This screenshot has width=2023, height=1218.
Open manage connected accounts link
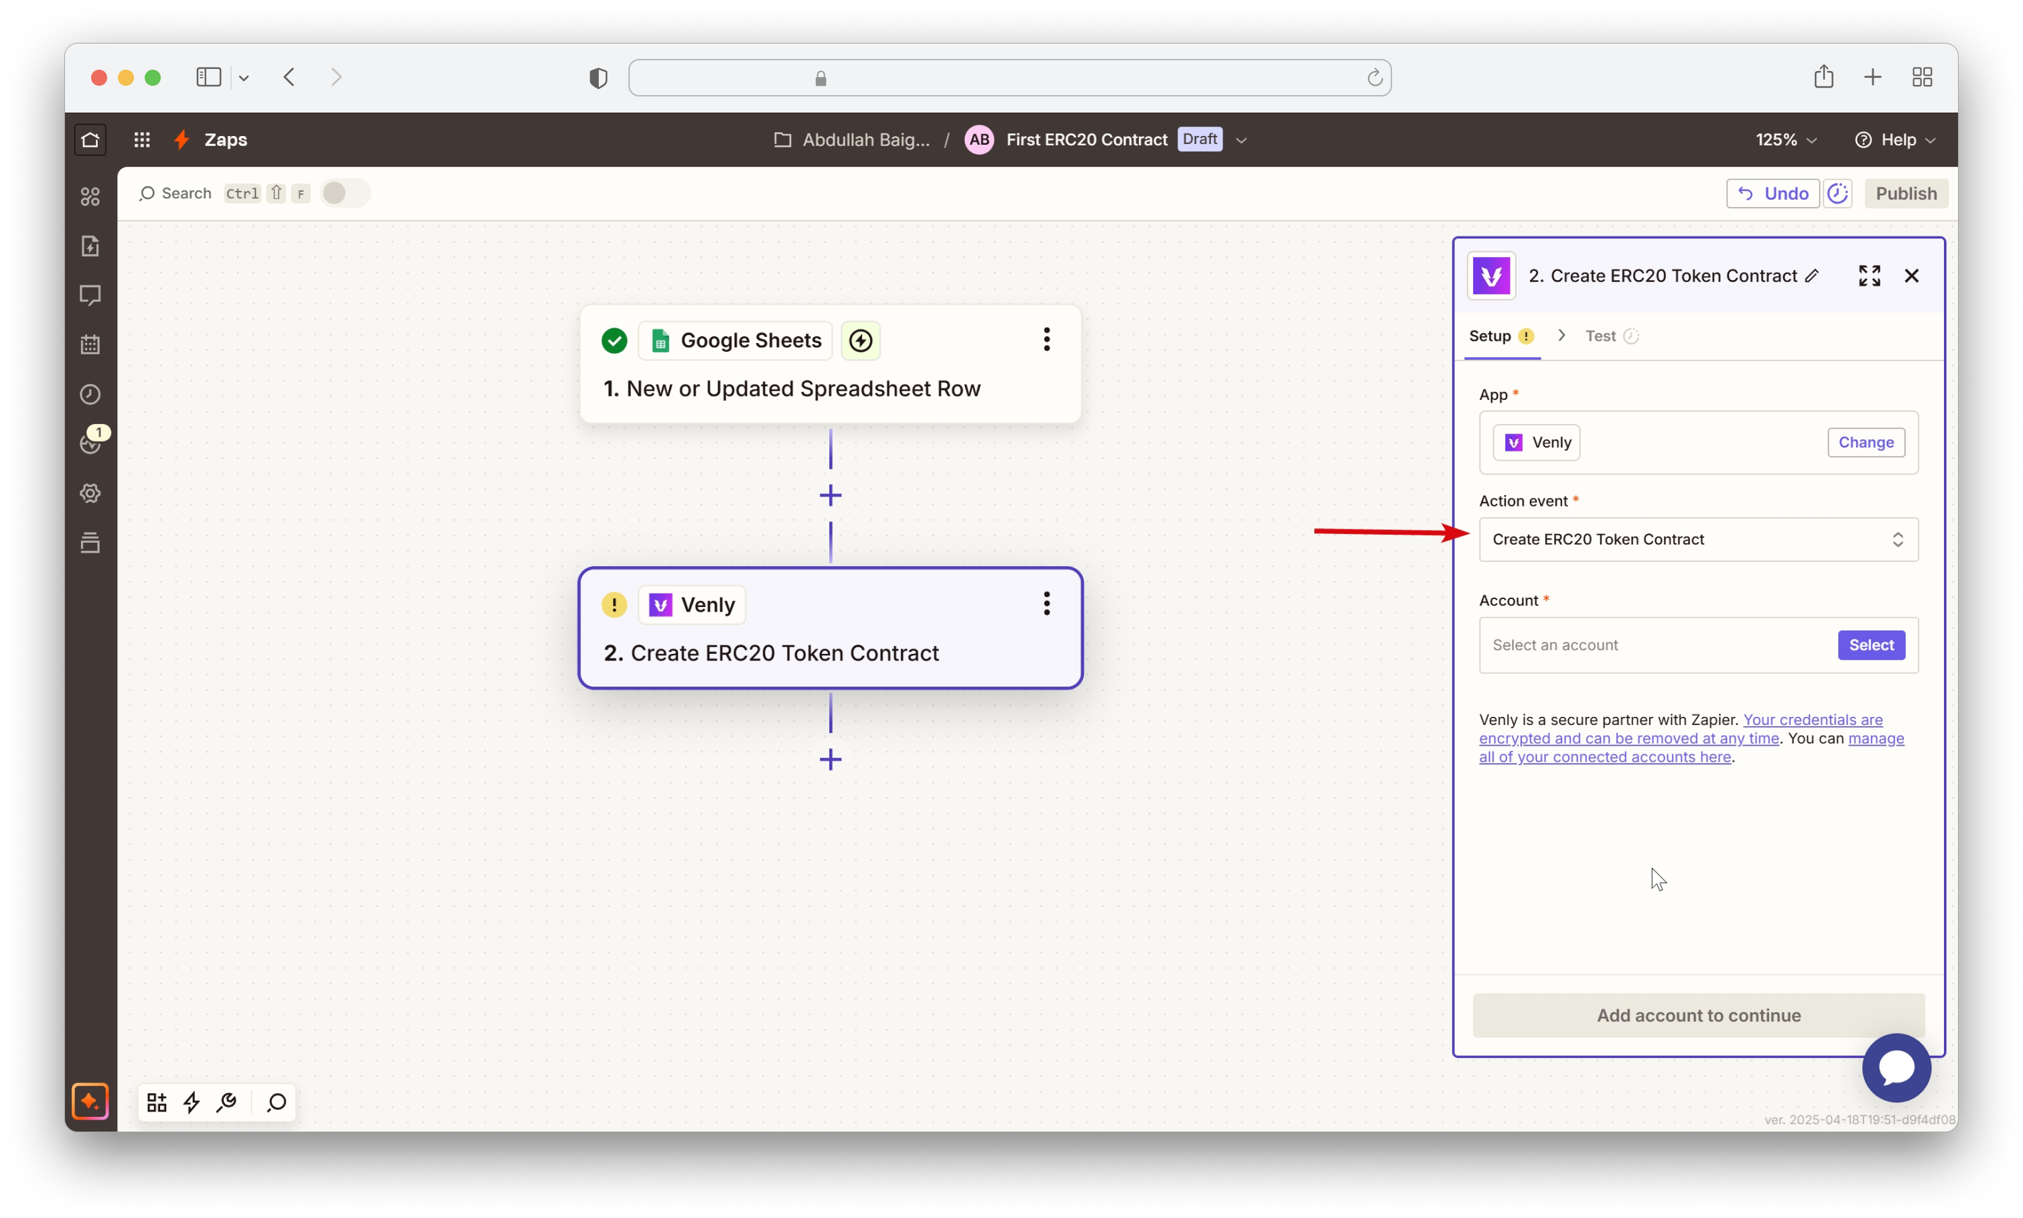click(1604, 758)
